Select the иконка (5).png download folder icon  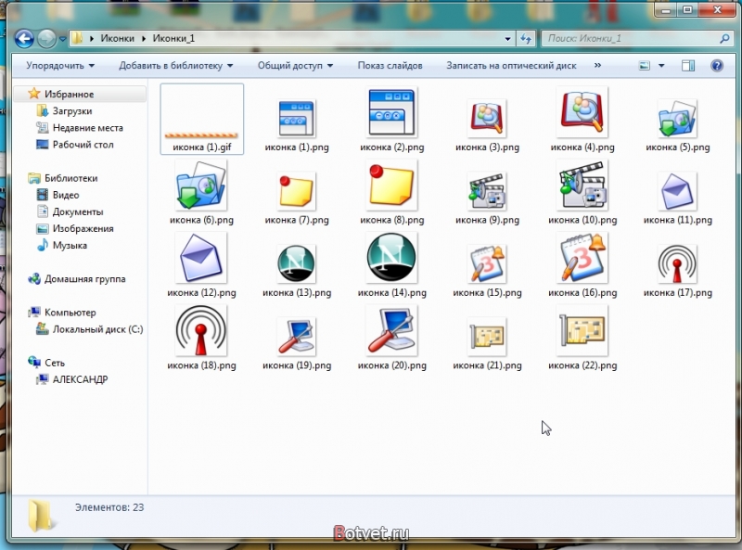pyautogui.click(x=677, y=119)
